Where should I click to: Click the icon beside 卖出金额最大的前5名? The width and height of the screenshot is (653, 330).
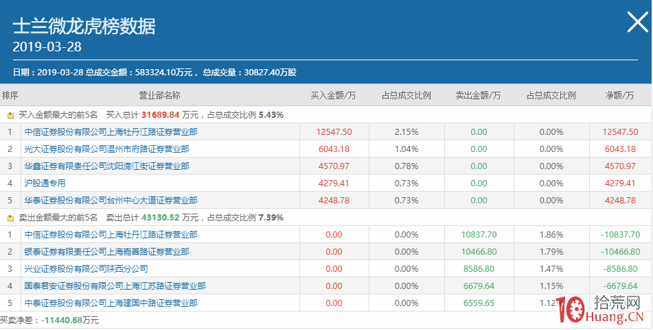(11, 218)
